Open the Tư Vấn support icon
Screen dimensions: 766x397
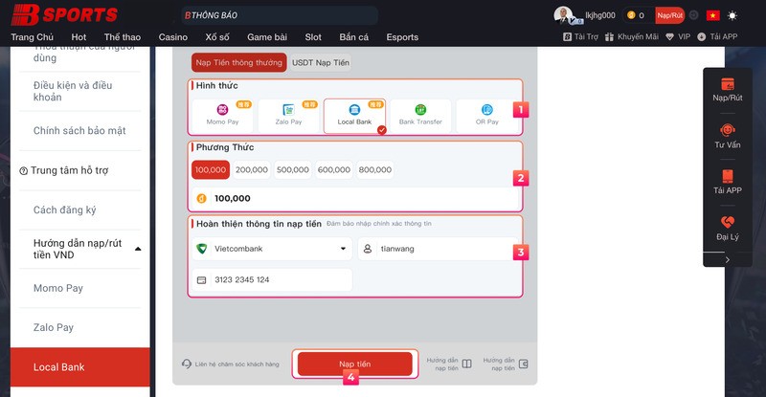(728, 134)
